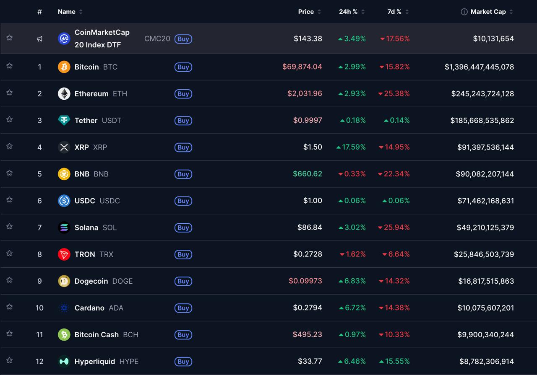Click the Tether logo icon

pyautogui.click(x=64, y=121)
